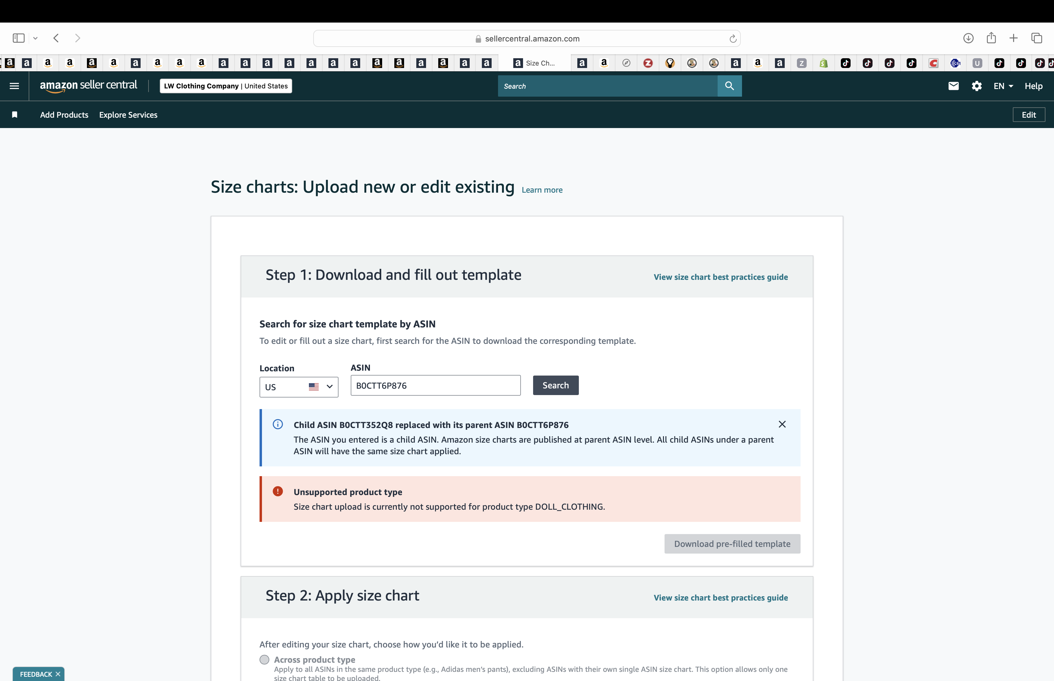This screenshot has height=681, width=1054.
Task: Open Step 1 View size chart best practices guide
Action: click(720, 277)
